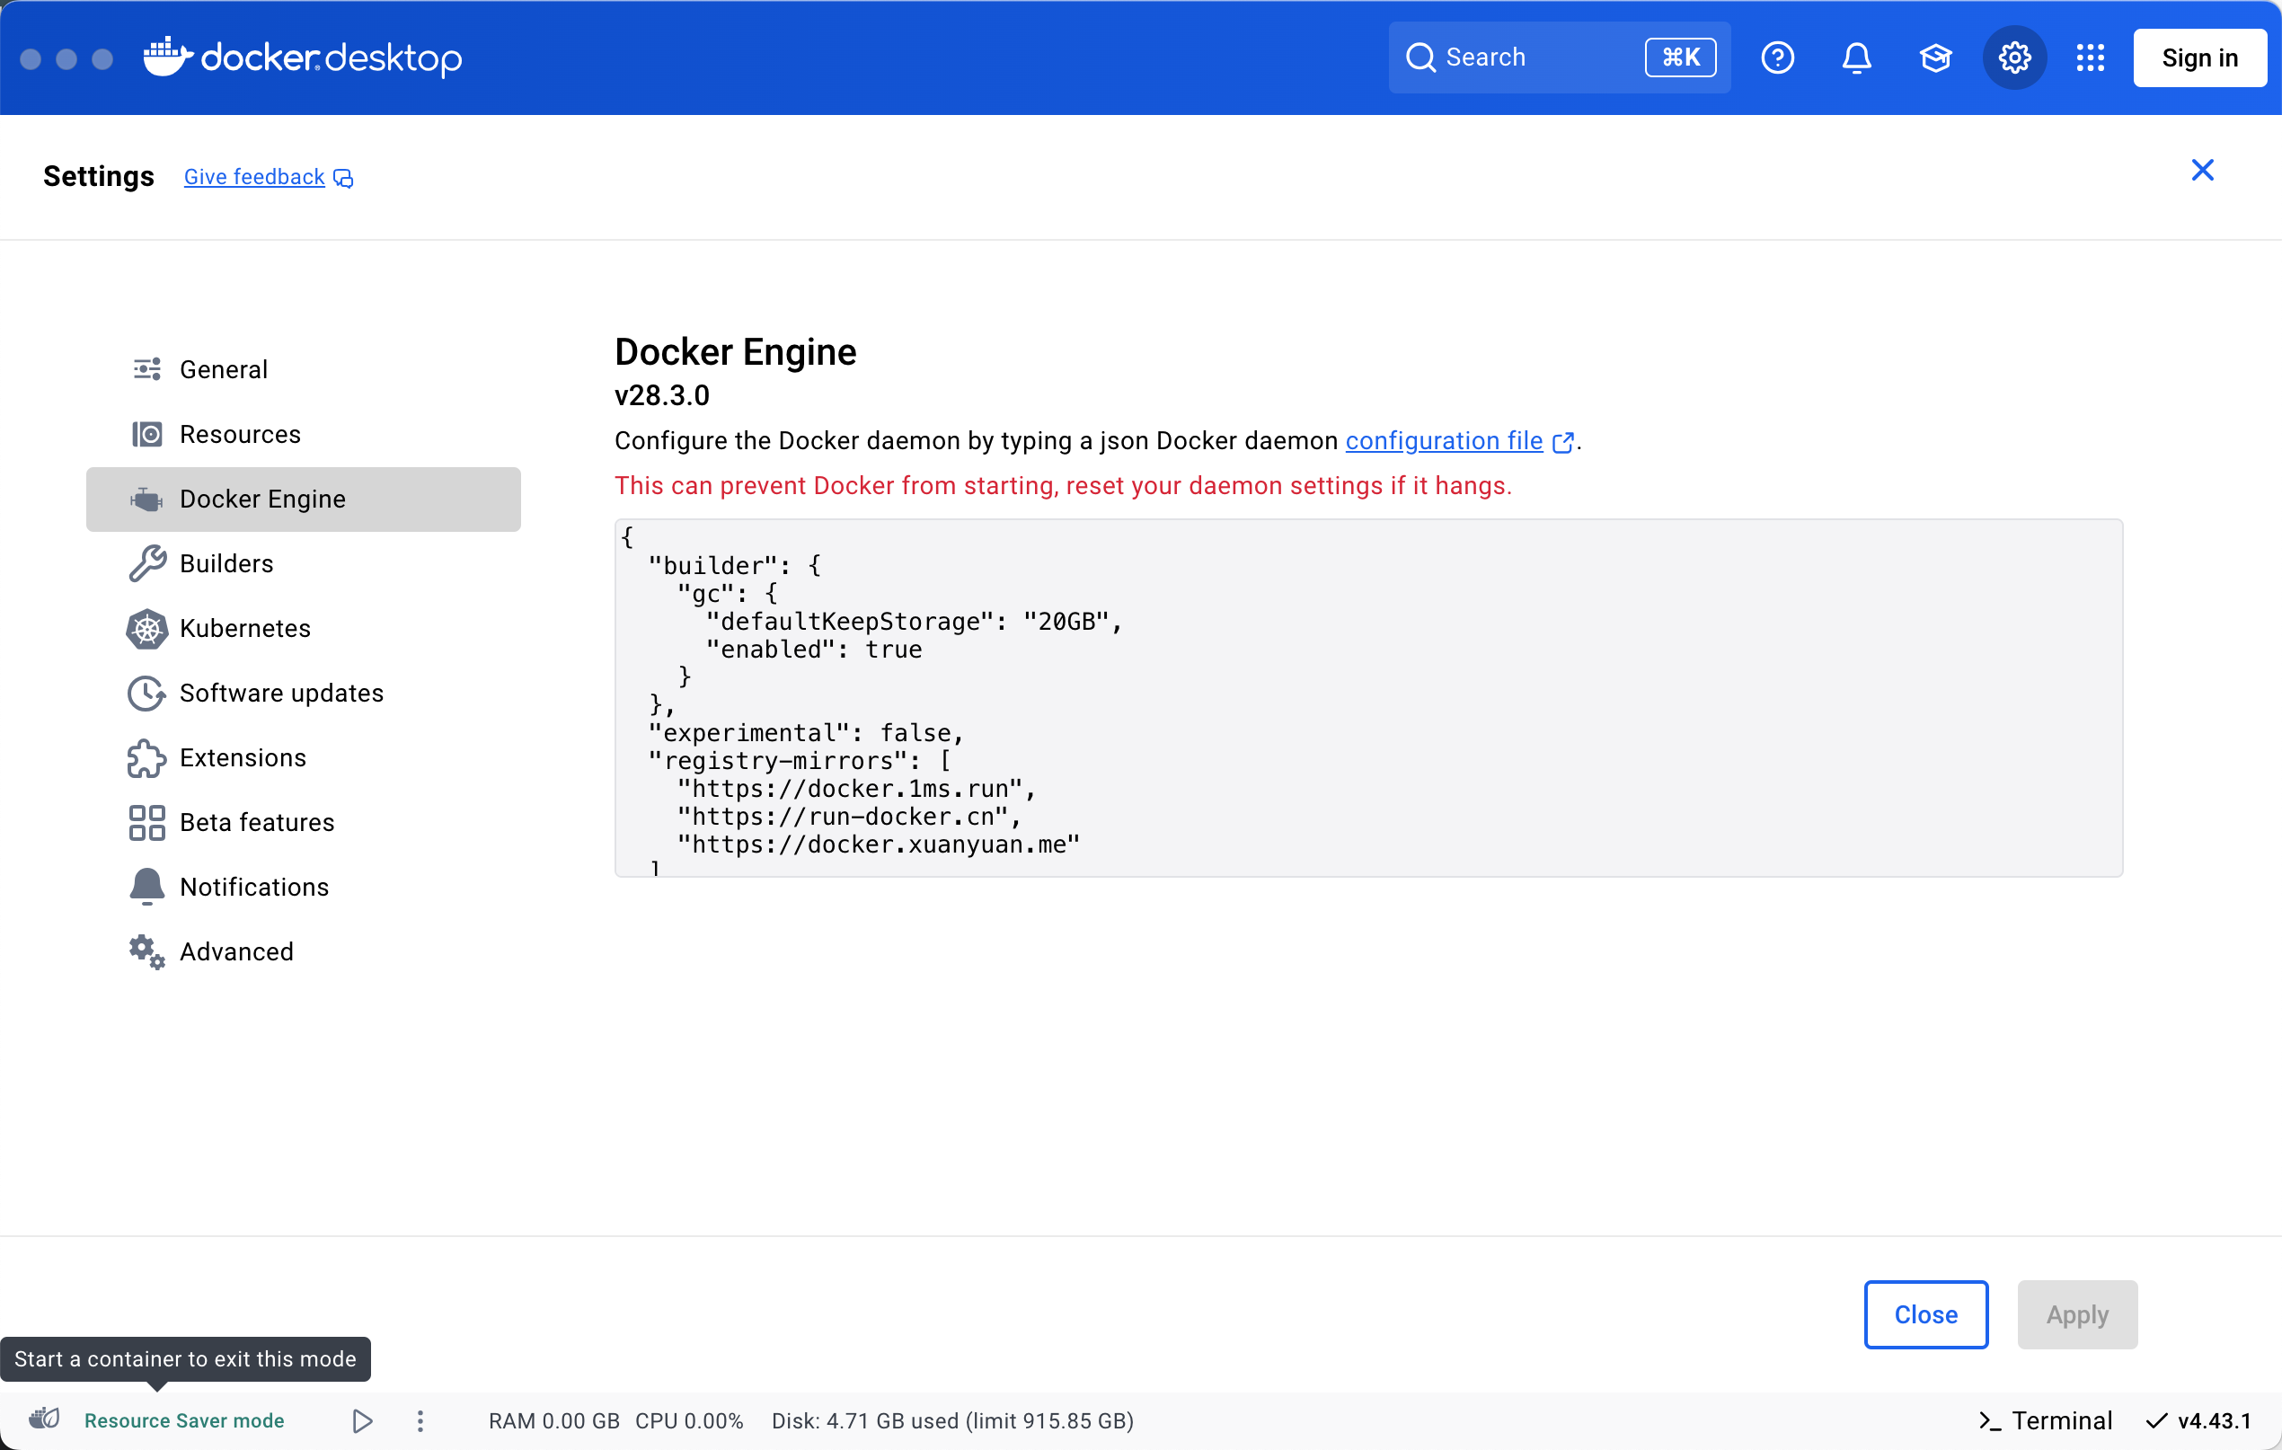Image resolution: width=2282 pixels, height=1450 pixels.
Task: Click the https://docker.1ms.run mirror line
Action: pos(857,789)
